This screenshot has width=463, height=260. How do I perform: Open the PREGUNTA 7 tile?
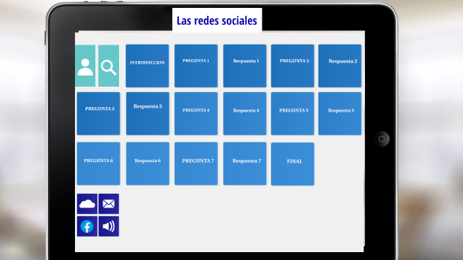click(196, 163)
